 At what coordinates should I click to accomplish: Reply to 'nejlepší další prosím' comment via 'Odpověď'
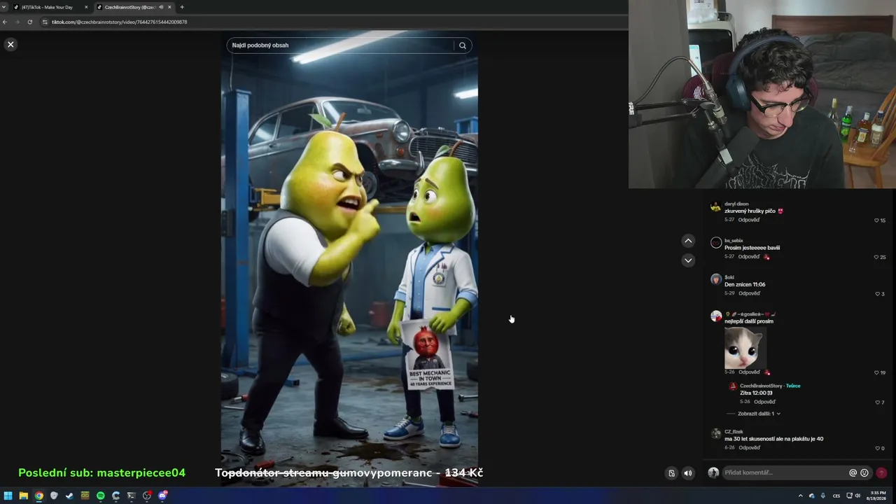748,372
